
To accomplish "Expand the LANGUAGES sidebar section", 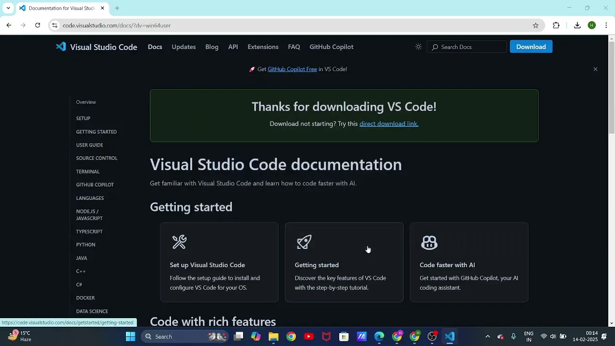I will (90, 198).
